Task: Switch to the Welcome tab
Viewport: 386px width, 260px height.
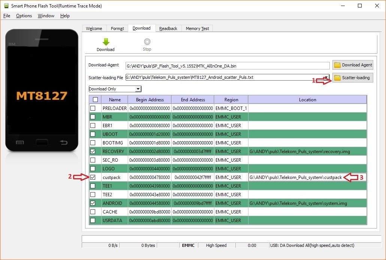Action: tap(94, 29)
